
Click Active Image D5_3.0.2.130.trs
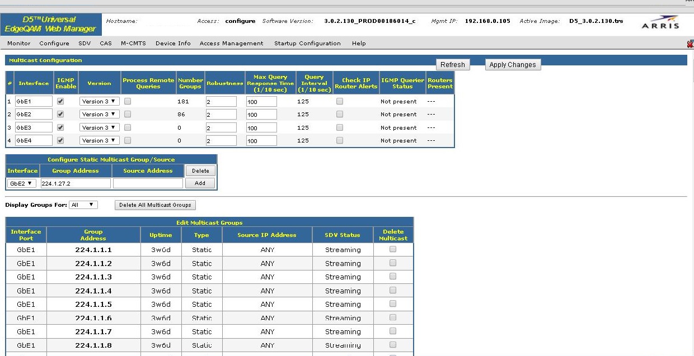click(x=595, y=21)
